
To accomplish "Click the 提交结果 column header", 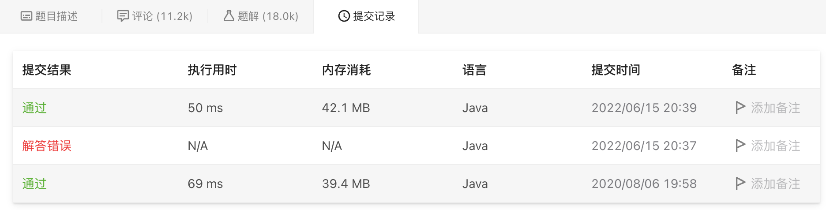I will 47,70.
